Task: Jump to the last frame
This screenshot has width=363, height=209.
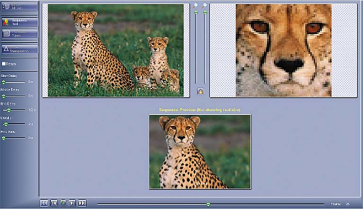Action: tap(82, 203)
